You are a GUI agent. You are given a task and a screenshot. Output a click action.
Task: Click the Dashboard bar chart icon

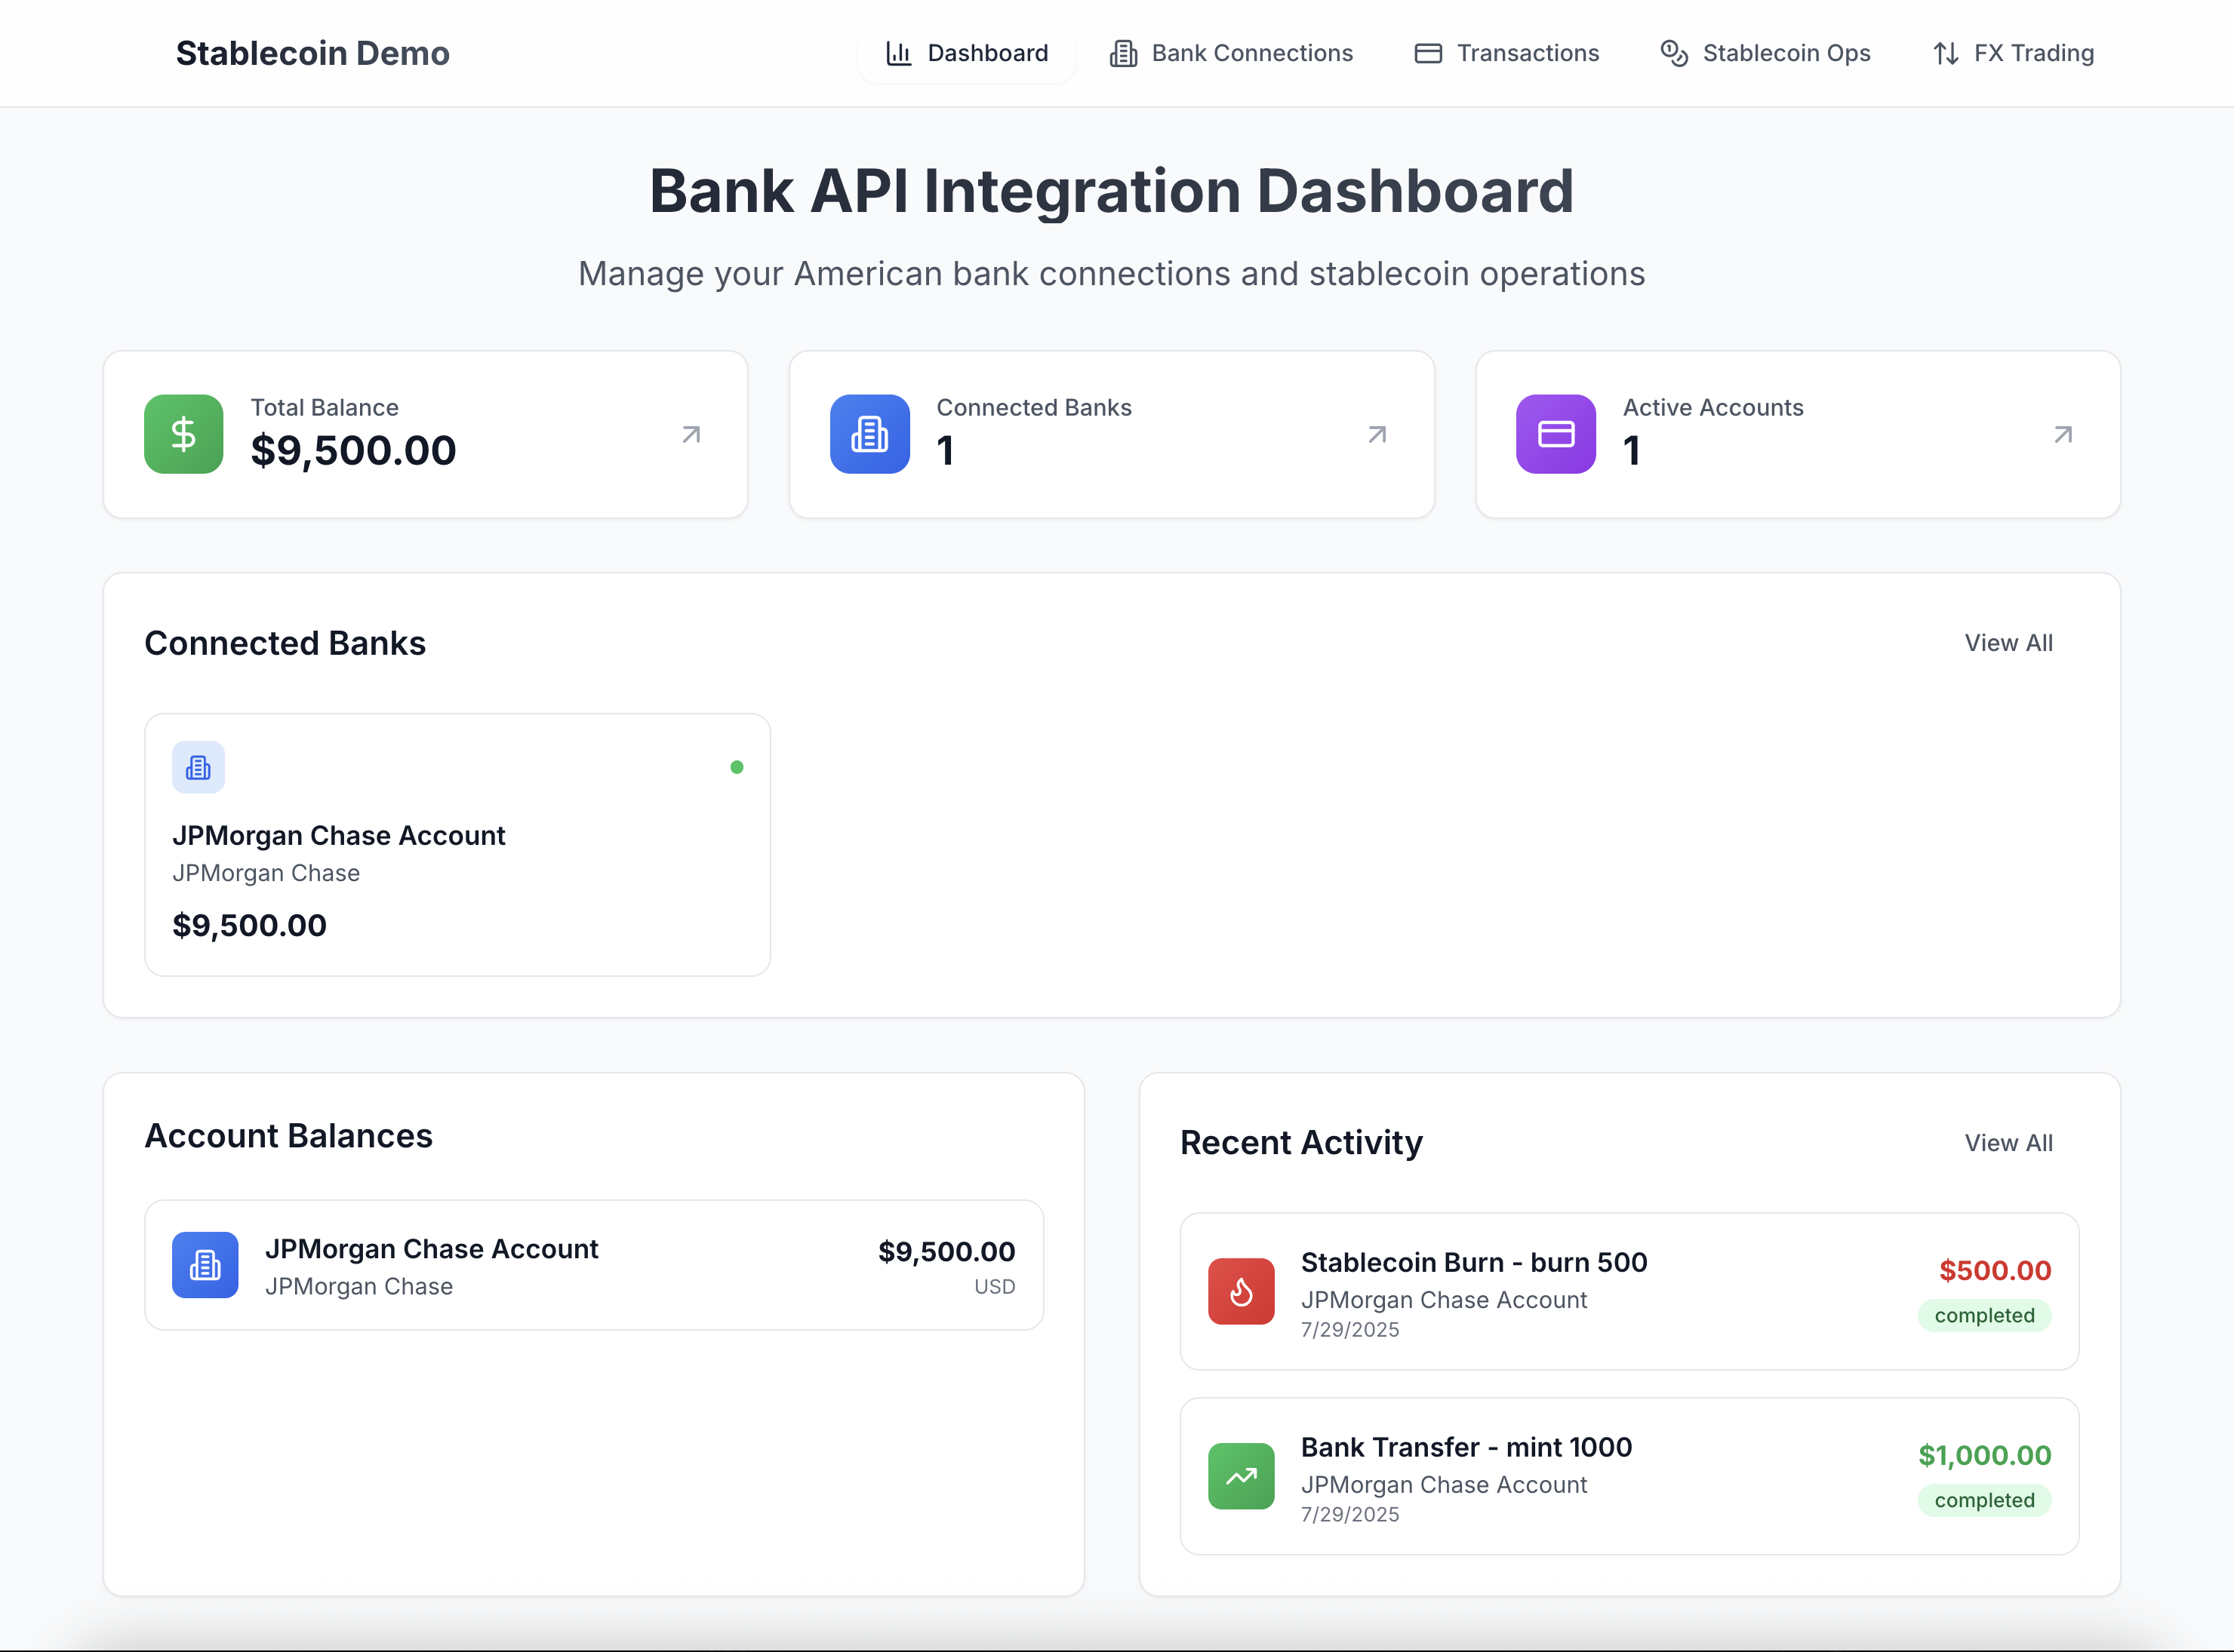(898, 53)
